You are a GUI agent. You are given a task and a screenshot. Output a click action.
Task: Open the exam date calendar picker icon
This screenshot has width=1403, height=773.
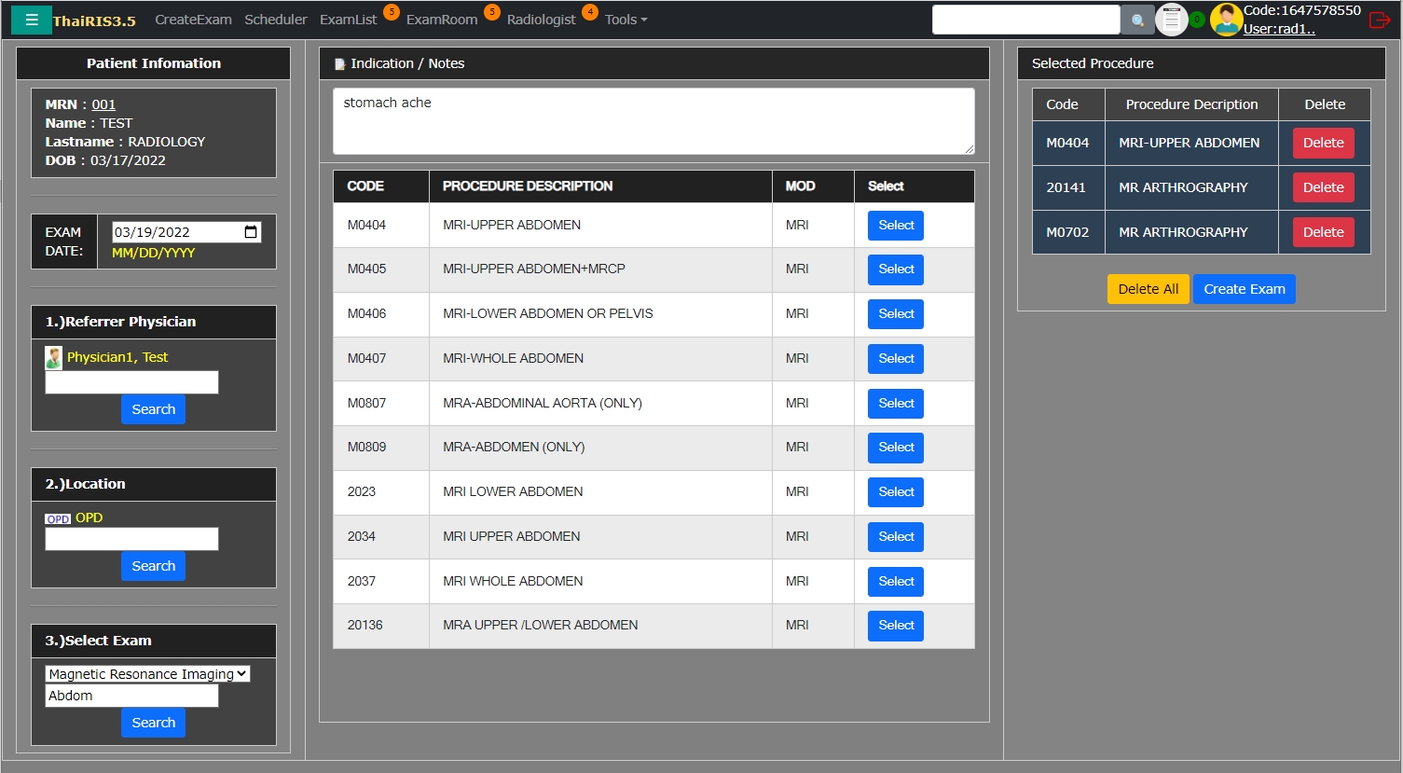tap(251, 232)
